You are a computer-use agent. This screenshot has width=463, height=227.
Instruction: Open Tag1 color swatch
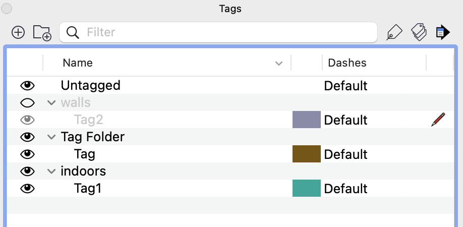(306, 188)
